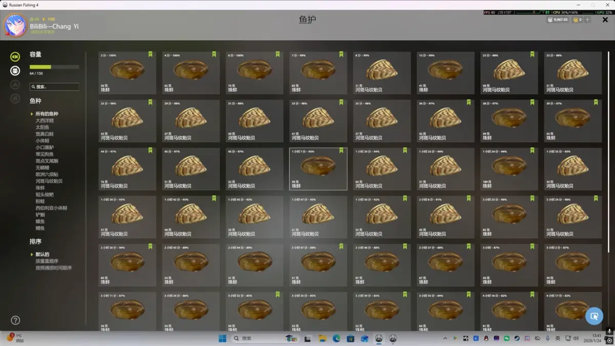Toggle bookmark on 76克 河斑马纹贻贝 card
The height and width of the screenshot is (346, 615).
coord(150,150)
